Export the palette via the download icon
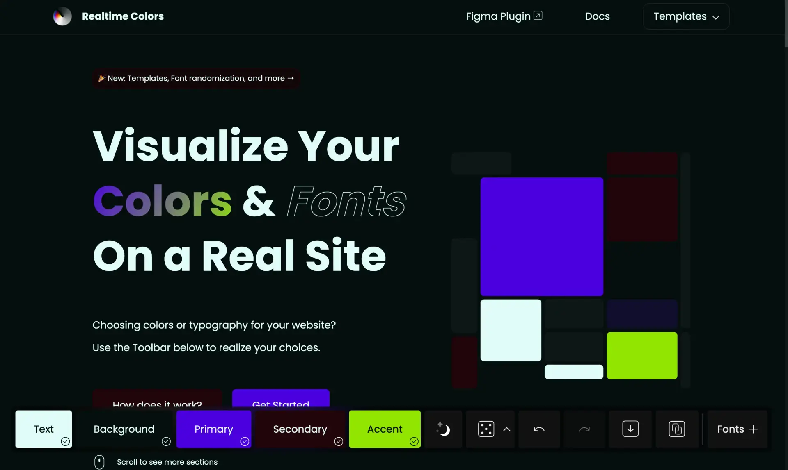The image size is (788, 470). (x=631, y=429)
